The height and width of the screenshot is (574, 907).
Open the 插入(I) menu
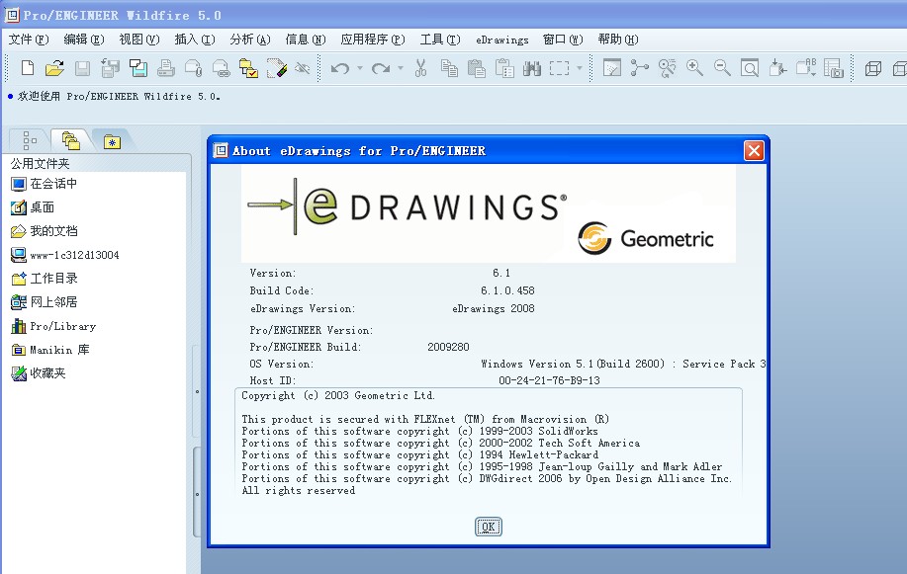(x=195, y=40)
